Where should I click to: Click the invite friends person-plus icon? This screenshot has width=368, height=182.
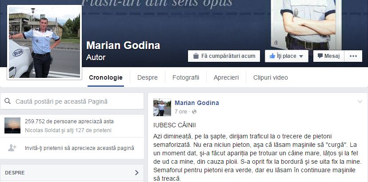pos(12,148)
